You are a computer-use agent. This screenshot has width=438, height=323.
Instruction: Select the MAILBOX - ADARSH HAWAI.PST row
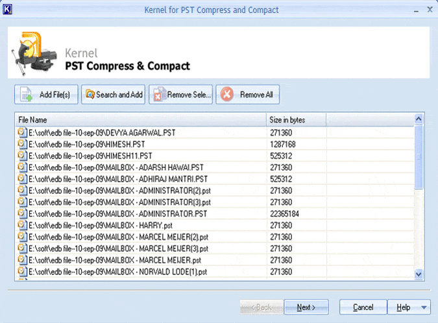click(x=215, y=167)
